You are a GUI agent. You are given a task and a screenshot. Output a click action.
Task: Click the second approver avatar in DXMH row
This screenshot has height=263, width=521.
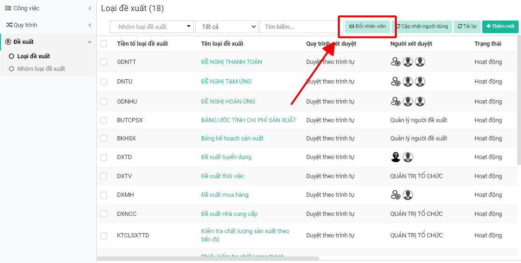point(408,195)
